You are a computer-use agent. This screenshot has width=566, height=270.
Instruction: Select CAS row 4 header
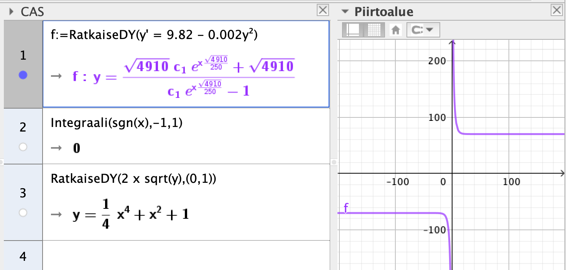(23, 256)
